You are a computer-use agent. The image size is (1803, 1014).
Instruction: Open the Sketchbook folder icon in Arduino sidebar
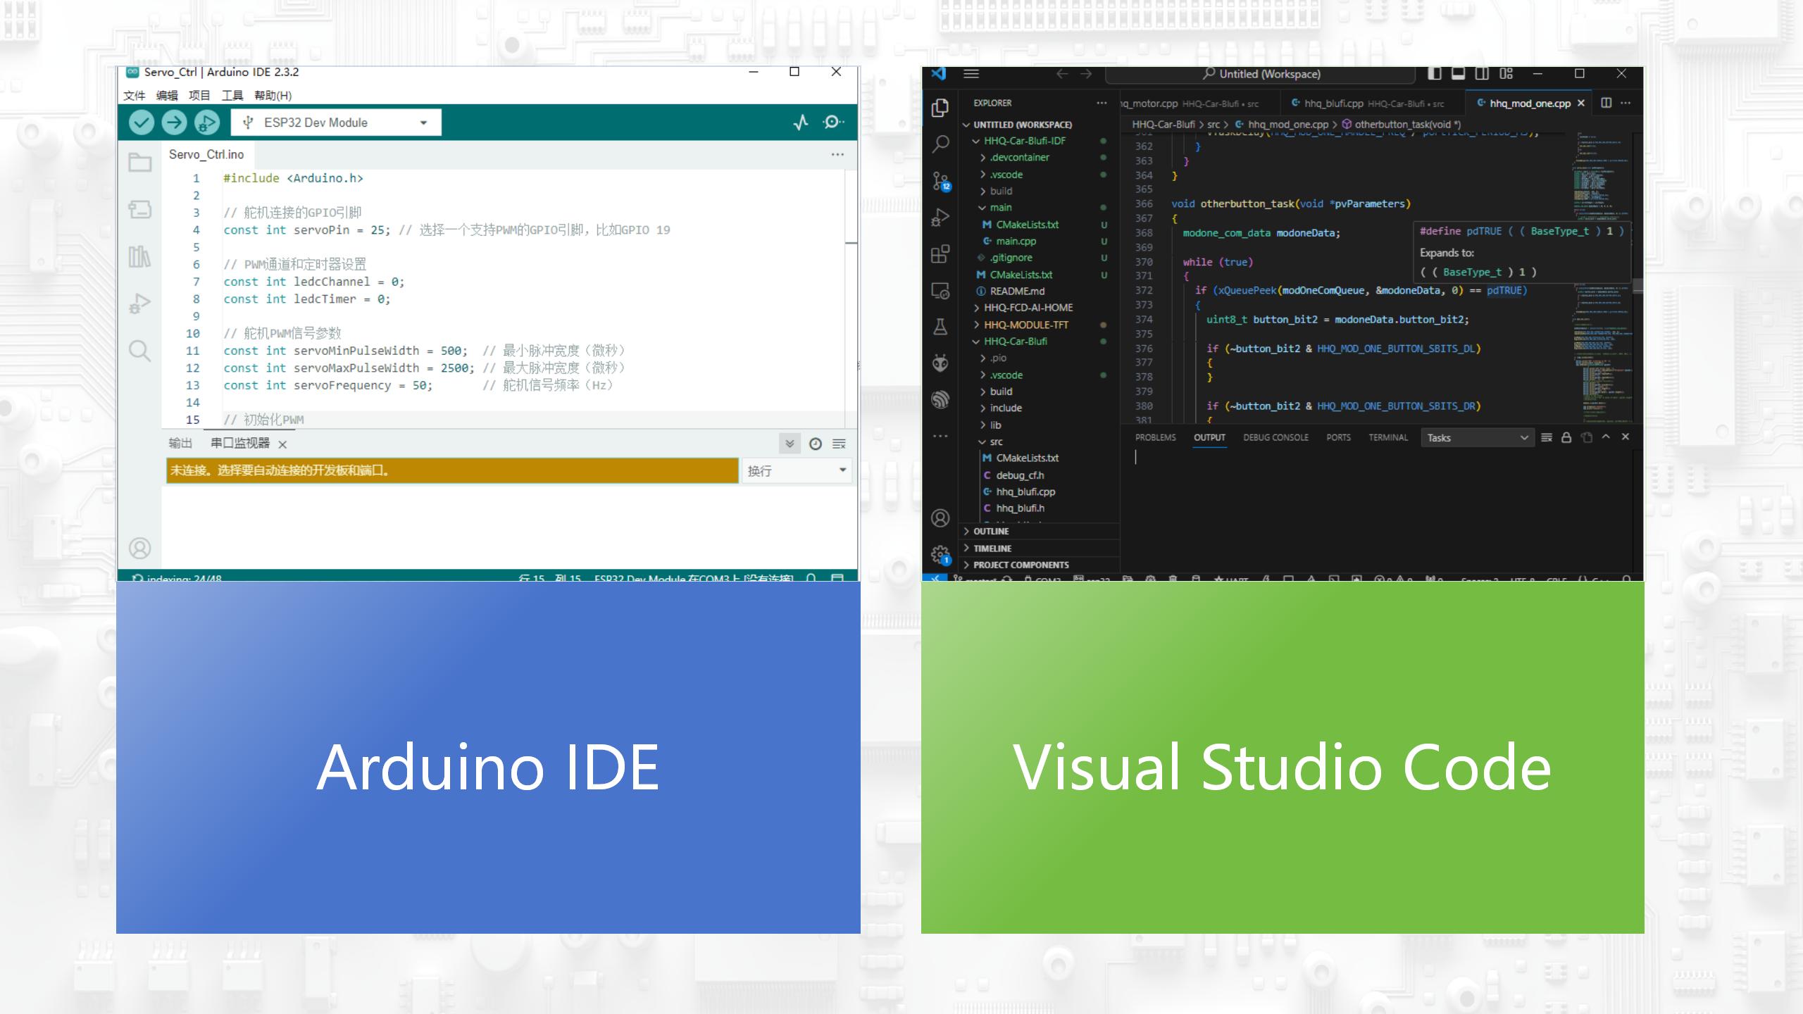coord(139,162)
